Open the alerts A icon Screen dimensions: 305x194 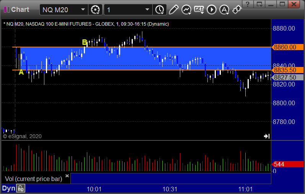(224, 10)
